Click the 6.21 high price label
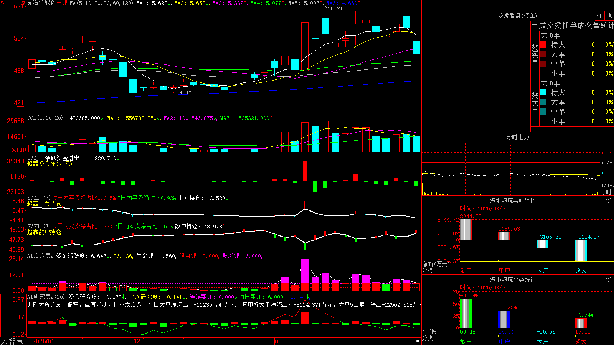 (x=337, y=8)
